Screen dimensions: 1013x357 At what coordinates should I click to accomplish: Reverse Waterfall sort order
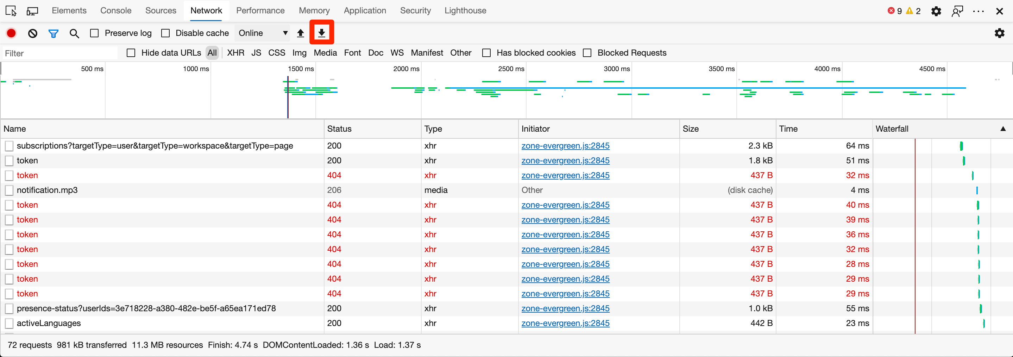click(1003, 129)
